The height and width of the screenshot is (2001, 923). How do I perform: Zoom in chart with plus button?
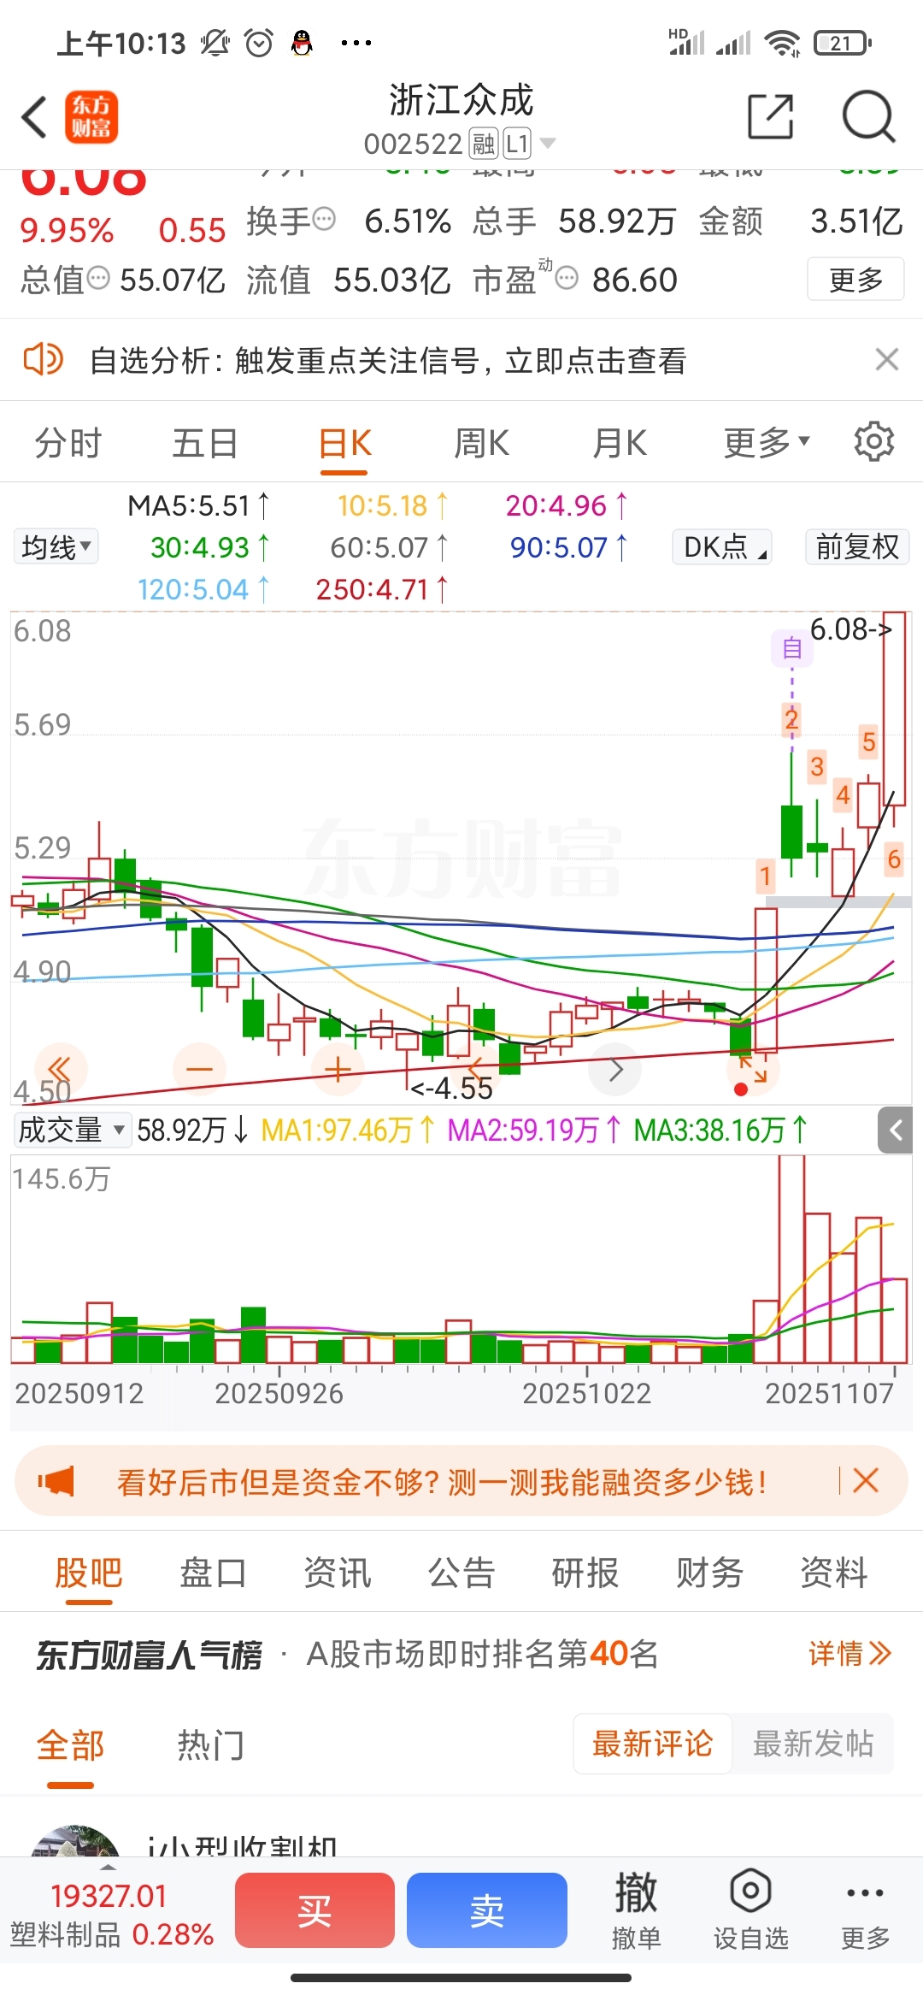[x=338, y=1069]
